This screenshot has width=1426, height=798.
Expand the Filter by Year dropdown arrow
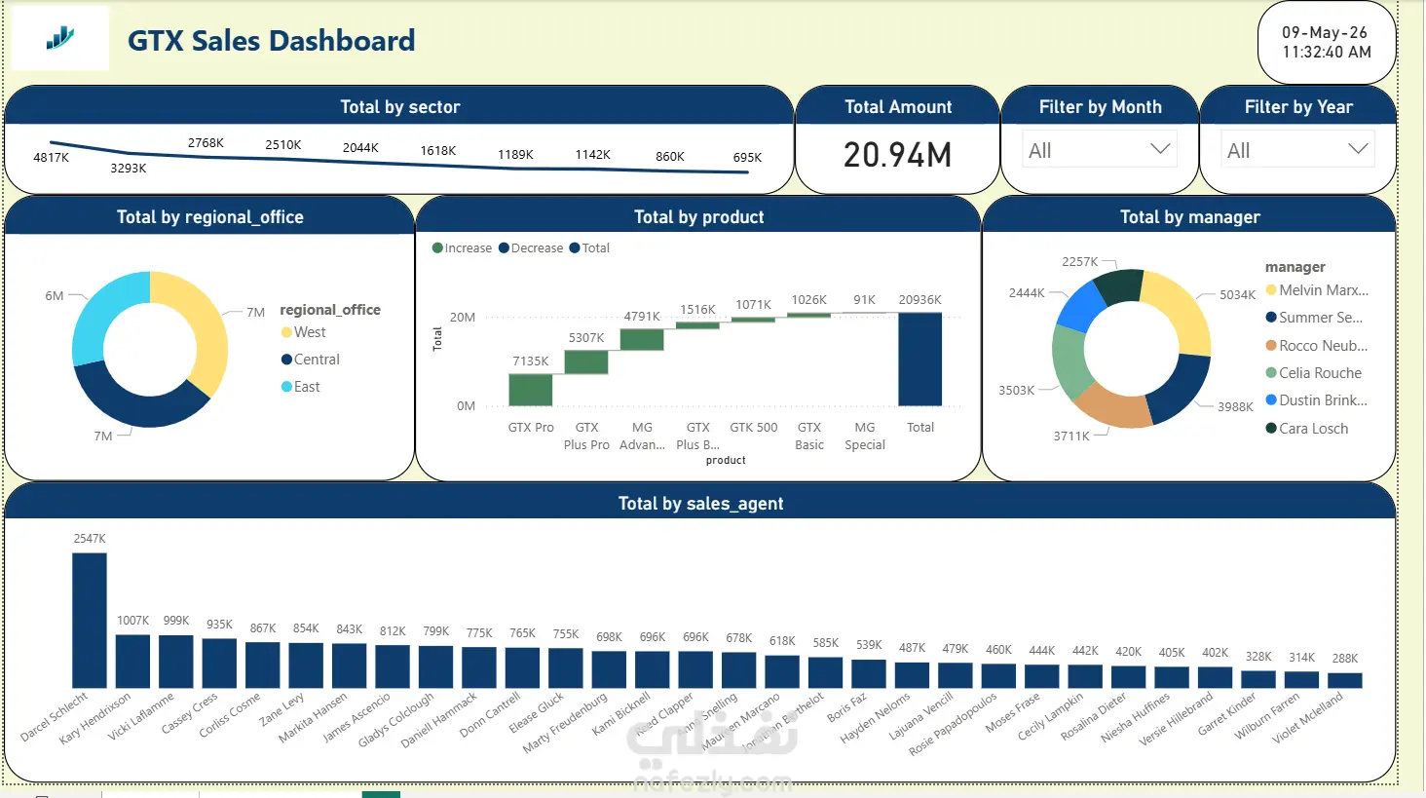1358,149
